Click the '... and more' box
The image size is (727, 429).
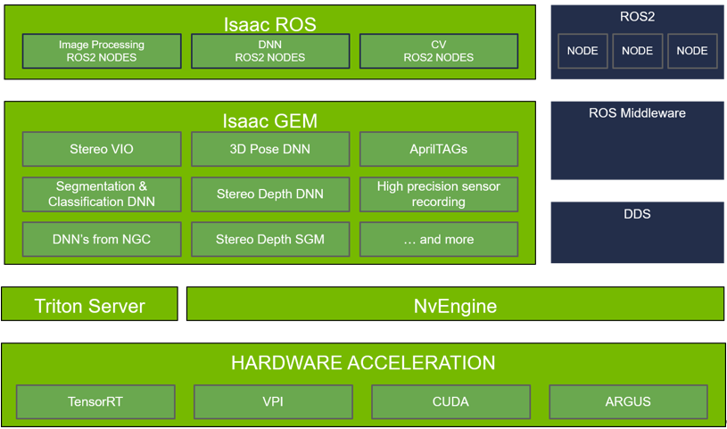click(439, 239)
